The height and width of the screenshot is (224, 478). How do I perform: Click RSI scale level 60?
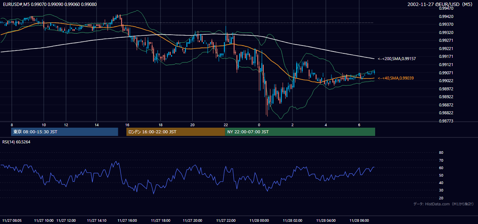pos(441,168)
